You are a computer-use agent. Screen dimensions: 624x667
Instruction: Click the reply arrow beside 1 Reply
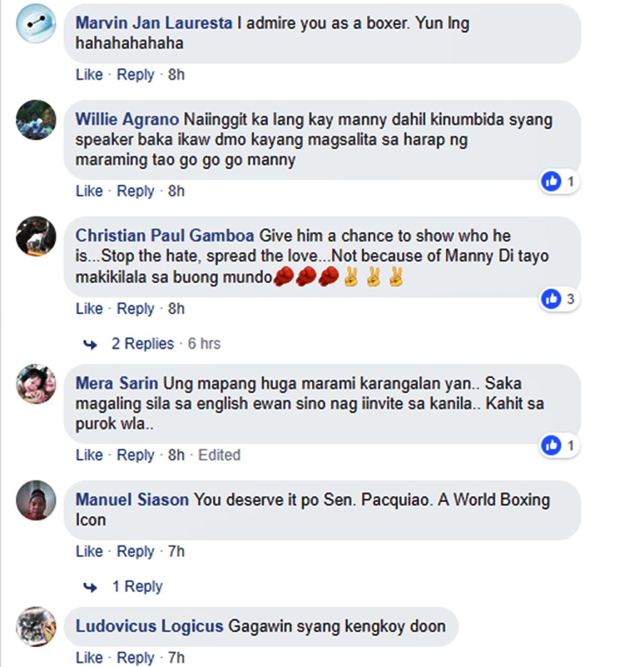(x=90, y=587)
